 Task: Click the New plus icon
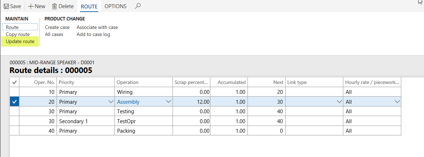[x=31, y=6]
